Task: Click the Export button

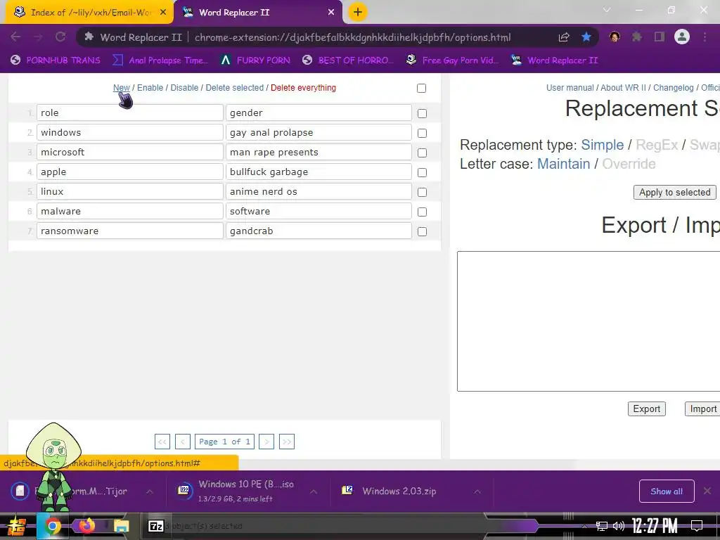Action: [x=647, y=409]
